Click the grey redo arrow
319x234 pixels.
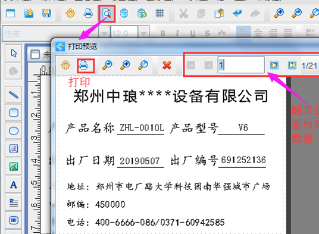point(255,14)
